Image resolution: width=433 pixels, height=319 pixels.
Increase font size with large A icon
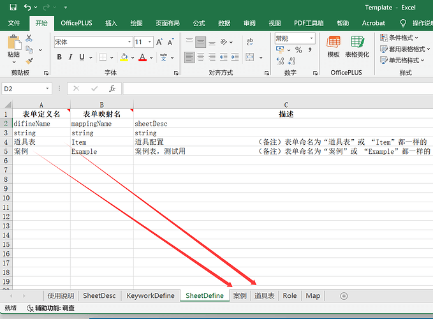(x=159, y=42)
